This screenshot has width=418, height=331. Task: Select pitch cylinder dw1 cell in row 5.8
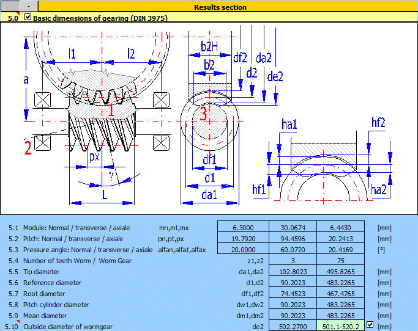click(x=293, y=305)
